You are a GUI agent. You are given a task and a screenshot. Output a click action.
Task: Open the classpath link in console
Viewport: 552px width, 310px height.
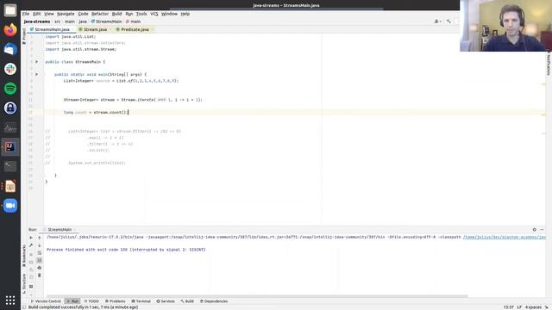click(x=504, y=238)
